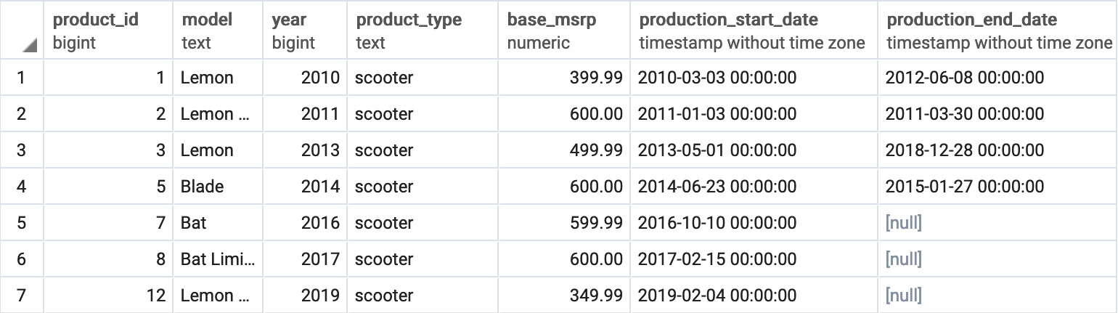The height and width of the screenshot is (313, 1118).
Task: Select row number 7 header
Action: click(22, 296)
